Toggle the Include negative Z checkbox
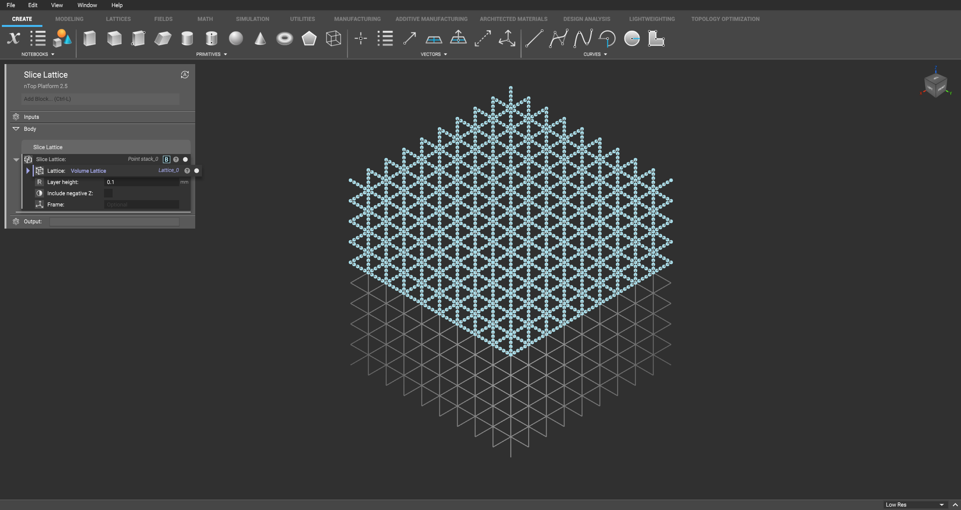Screen dimensions: 961x510 pyautogui.click(x=108, y=193)
